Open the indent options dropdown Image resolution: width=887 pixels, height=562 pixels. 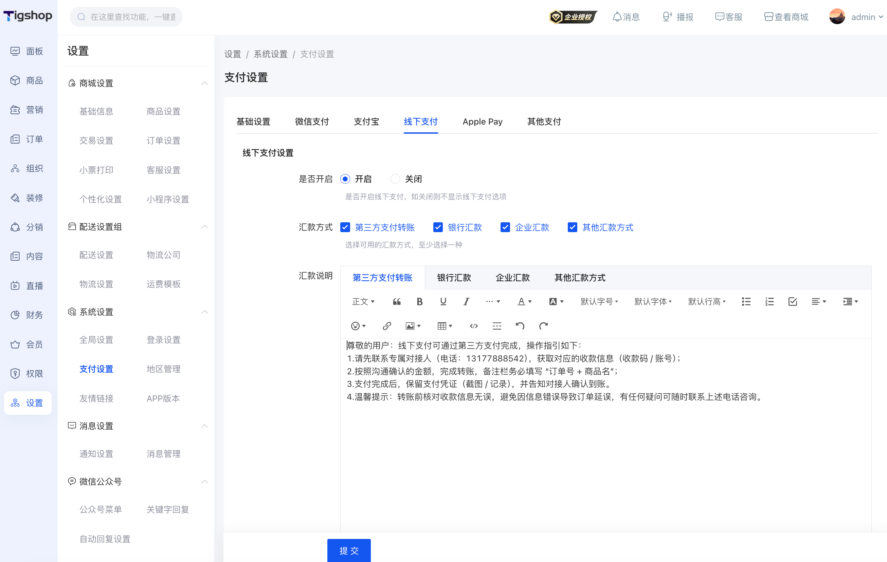[851, 302]
